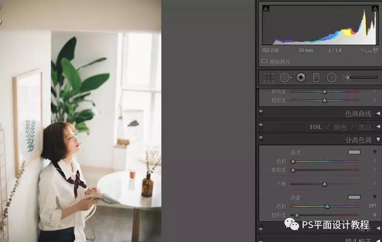This screenshot has height=242, width=382.
Task: Click the 高光 色相 slider handle
Action: pos(293,162)
